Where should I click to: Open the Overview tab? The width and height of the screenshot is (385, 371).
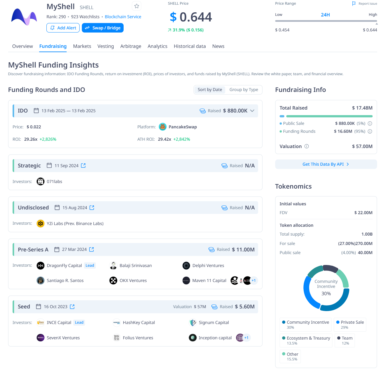click(23, 46)
